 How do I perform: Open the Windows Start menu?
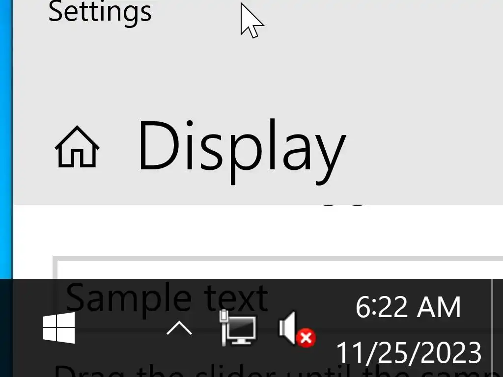coord(59,328)
